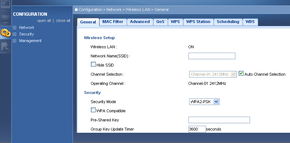Select the Security label in the configuration tree

coord(26,34)
